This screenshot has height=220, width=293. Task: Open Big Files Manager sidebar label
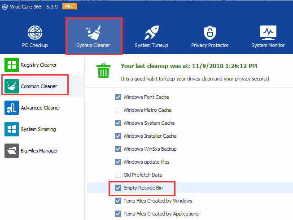click(39, 151)
